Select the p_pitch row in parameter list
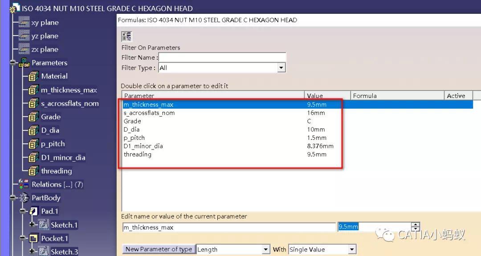Viewport: 481px width, 256px height. pyautogui.click(x=298, y=138)
